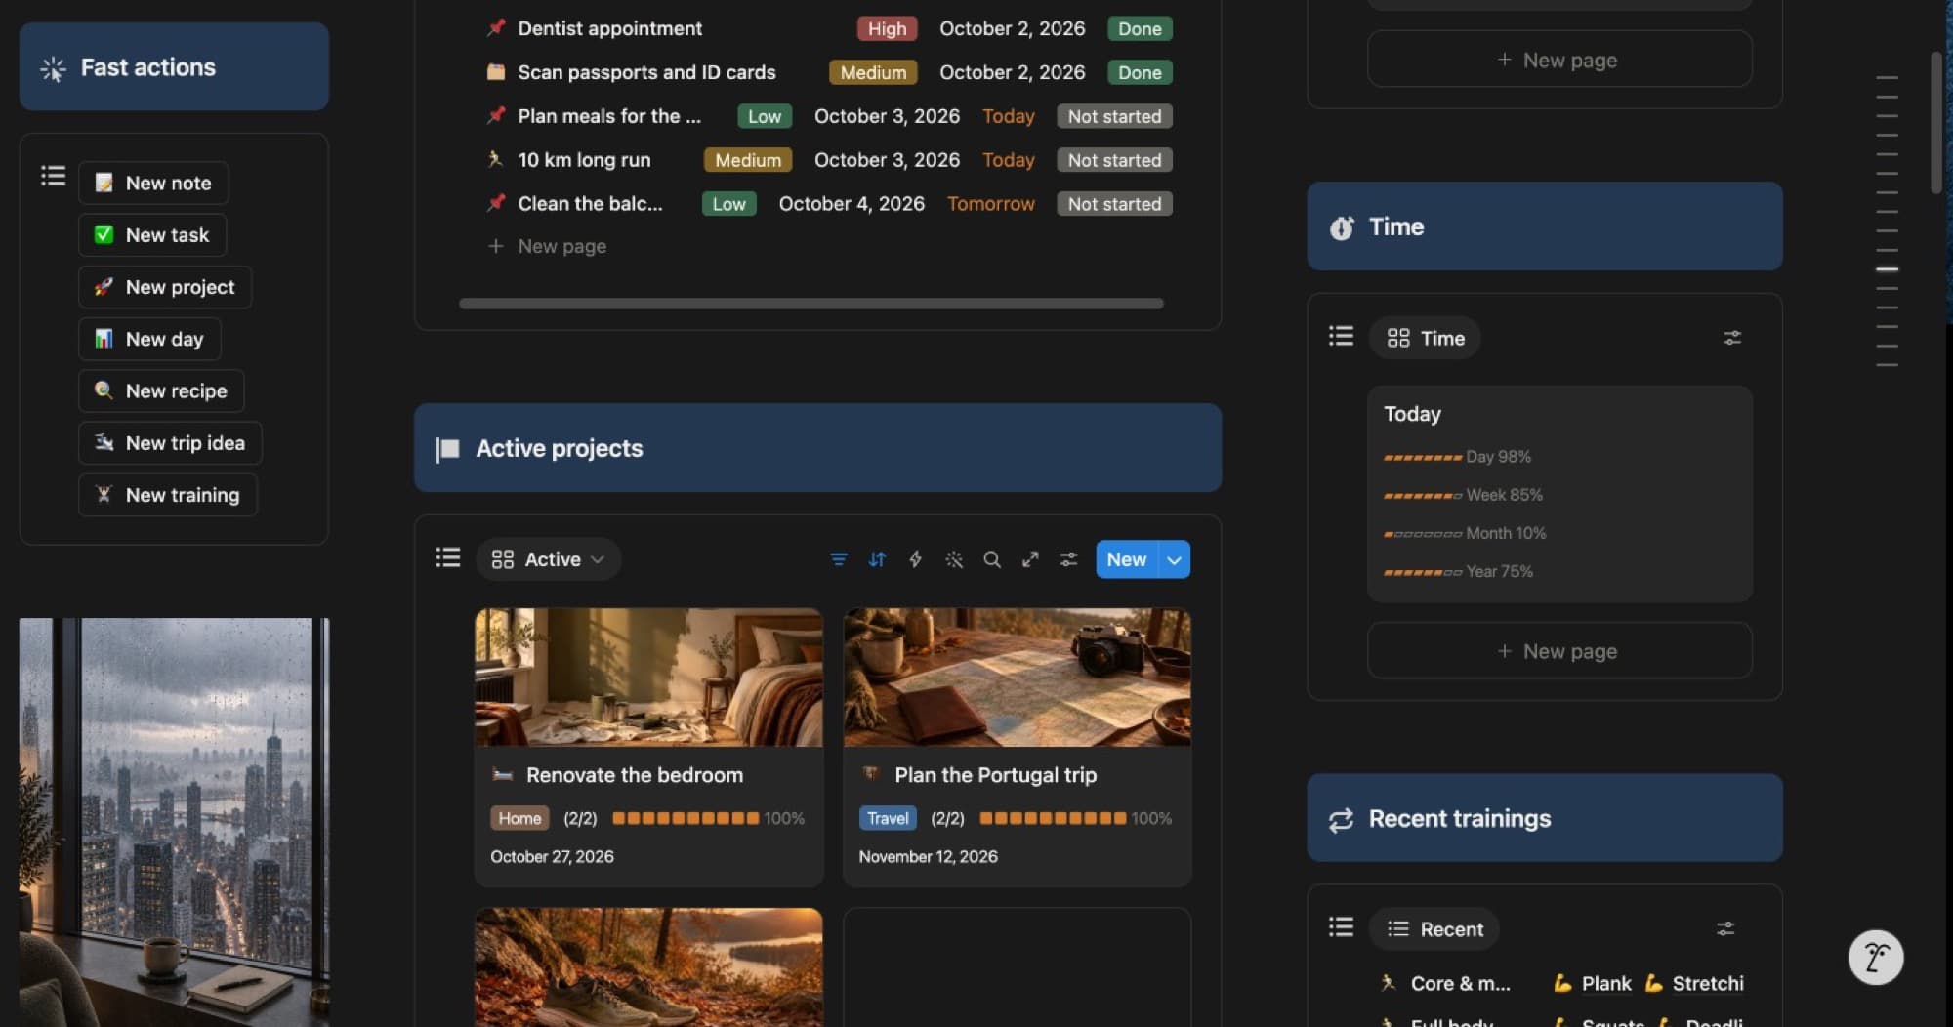Click New page button above the Time header
The height and width of the screenshot is (1027, 1953).
[1559, 60]
